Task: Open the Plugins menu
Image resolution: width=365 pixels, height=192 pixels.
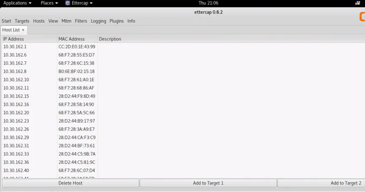Action: click(x=116, y=21)
